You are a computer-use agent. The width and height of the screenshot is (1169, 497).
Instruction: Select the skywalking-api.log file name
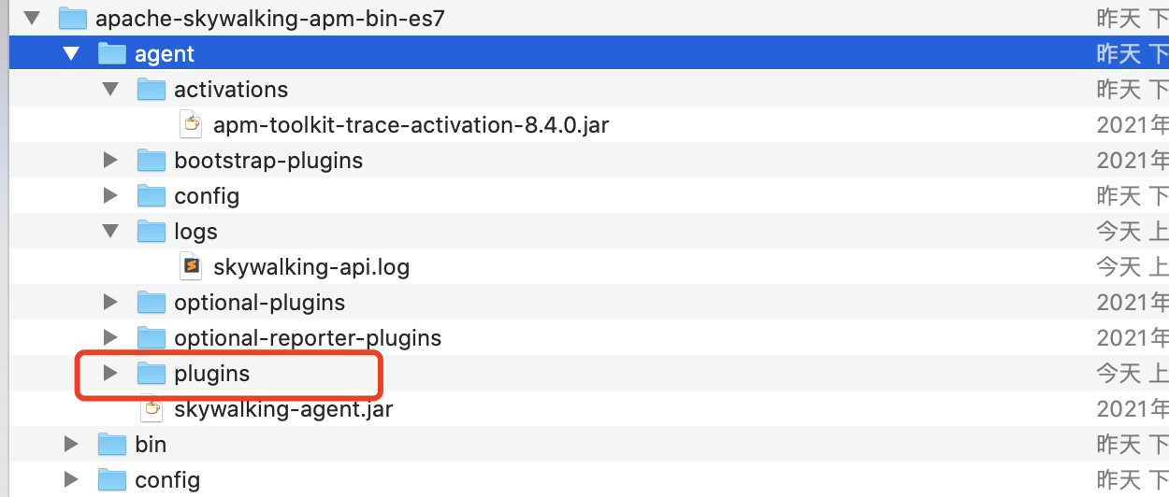pyautogui.click(x=310, y=266)
